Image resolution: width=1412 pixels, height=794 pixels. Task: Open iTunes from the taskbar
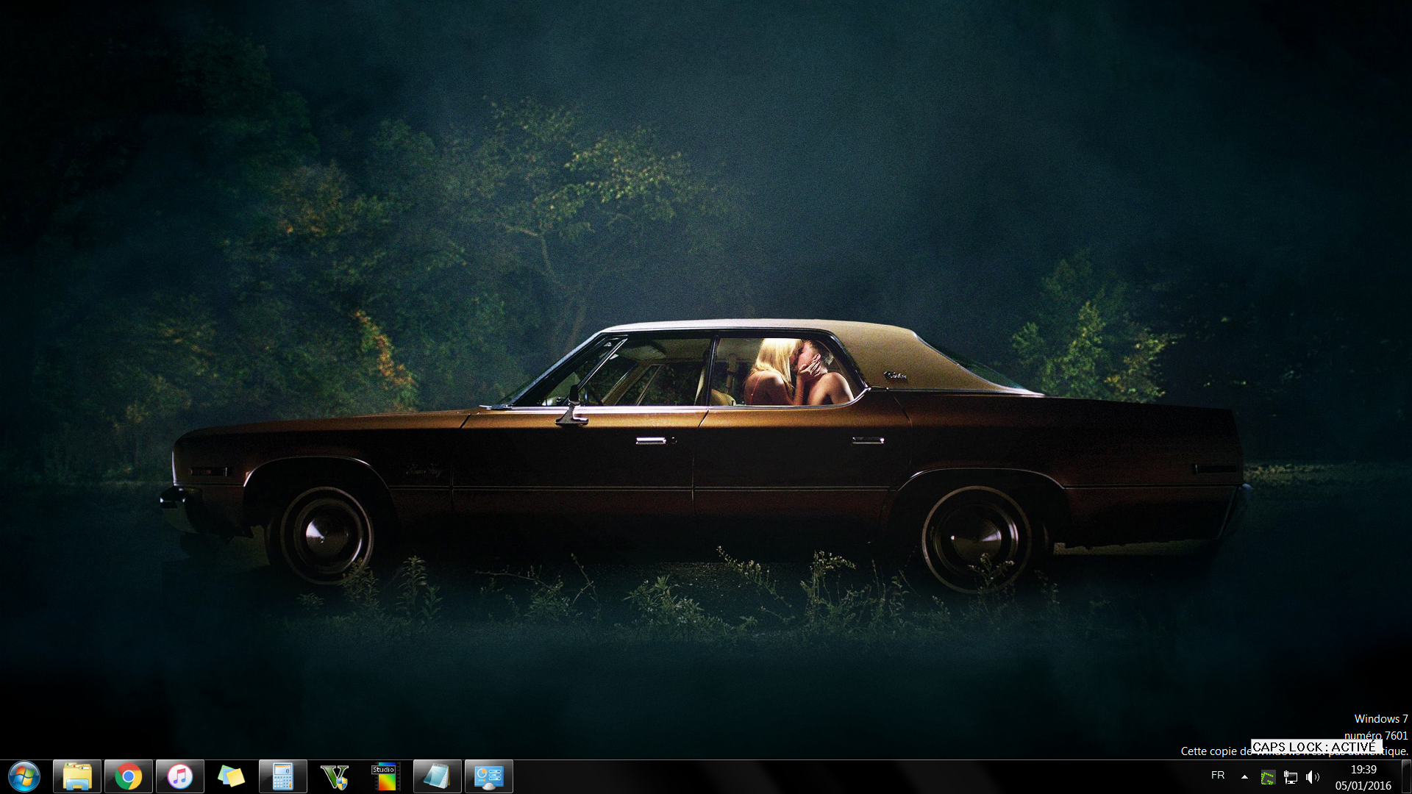179,776
